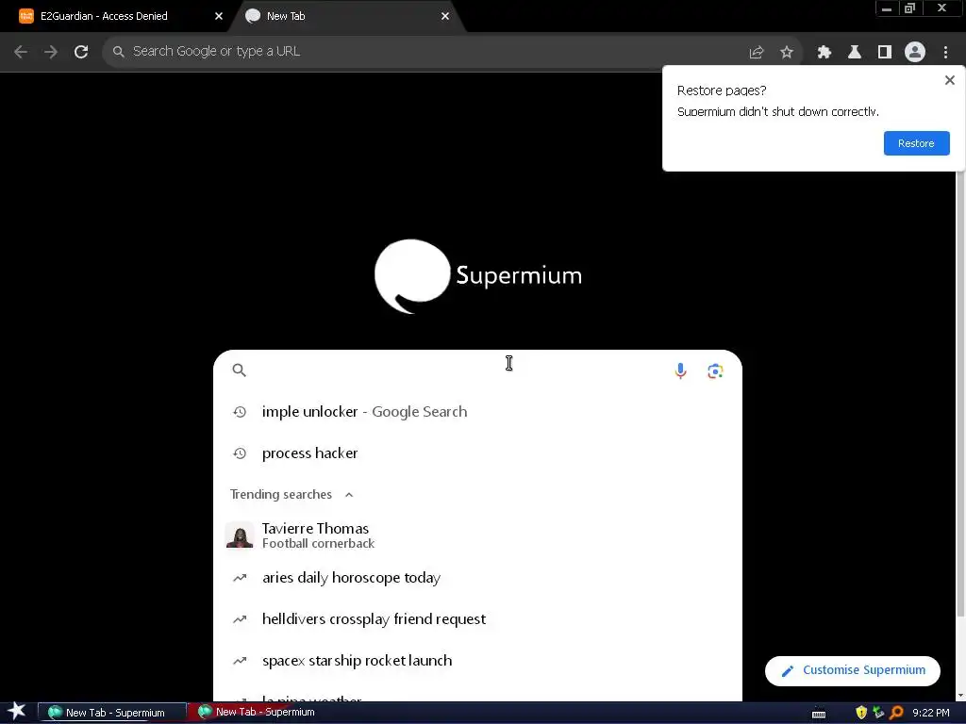Viewport: 966px width, 724px height.
Task: Click the yellow security shield tray icon
Action: pyautogui.click(x=861, y=713)
